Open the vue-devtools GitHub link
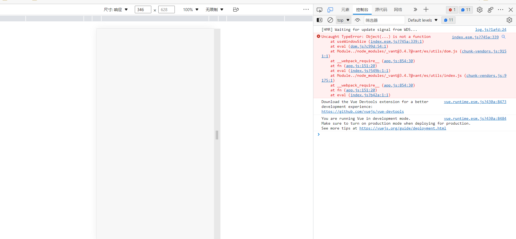This screenshot has height=239, width=516. click(363, 112)
